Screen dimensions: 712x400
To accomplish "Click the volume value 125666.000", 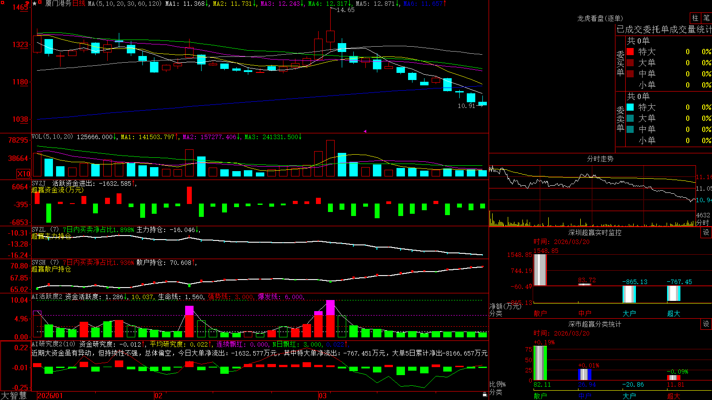I will click(95, 137).
